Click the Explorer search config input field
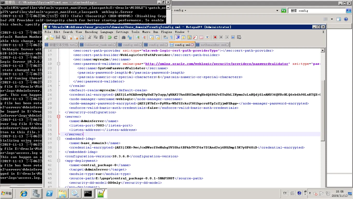 click(x=317, y=11)
